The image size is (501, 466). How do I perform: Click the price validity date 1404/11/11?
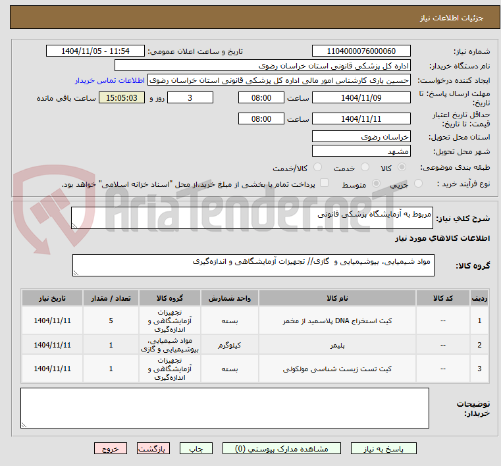pyautogui.click(x=361, y=119)
